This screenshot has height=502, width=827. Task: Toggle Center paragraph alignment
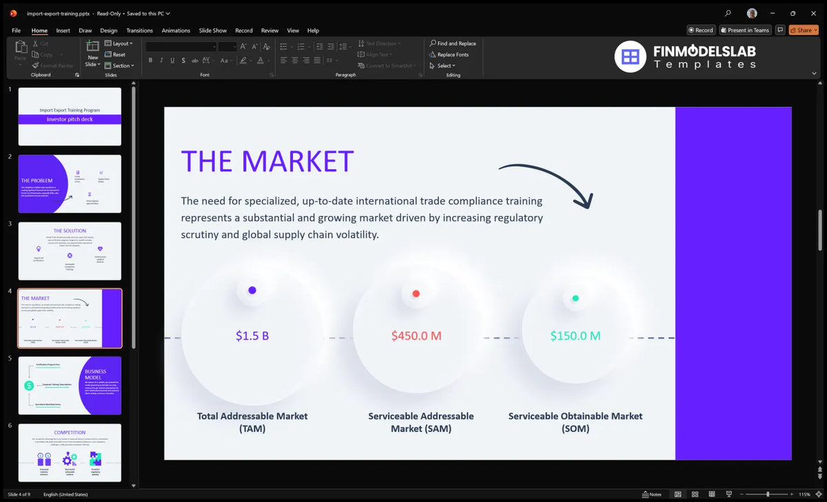click(x=294, y=60)
